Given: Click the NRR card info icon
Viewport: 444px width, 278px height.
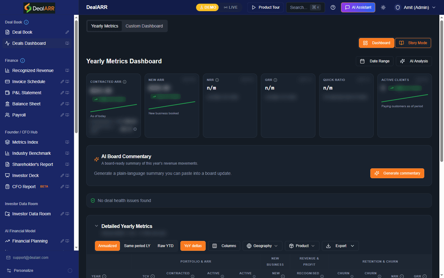Looking at the screenshot, I should pyautogui.click(x=217, y=80).
